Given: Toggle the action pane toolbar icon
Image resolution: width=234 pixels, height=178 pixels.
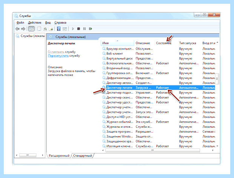Looking at the screenshot, I should click(65, 29).
